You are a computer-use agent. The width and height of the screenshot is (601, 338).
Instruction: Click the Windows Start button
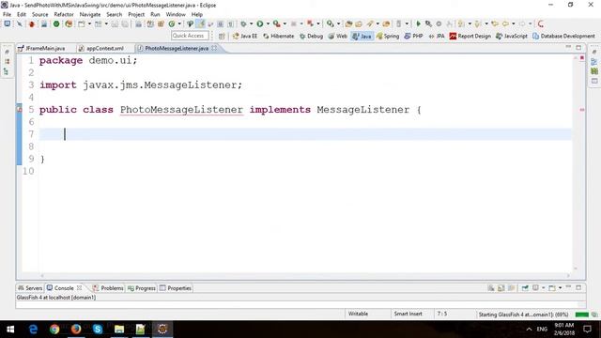tap(10, 329)
